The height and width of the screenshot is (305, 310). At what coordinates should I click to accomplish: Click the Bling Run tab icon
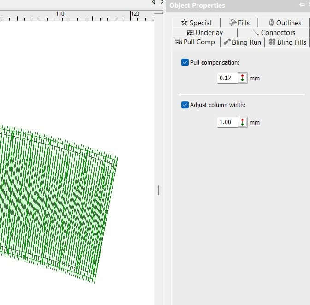tap(227, 42)
